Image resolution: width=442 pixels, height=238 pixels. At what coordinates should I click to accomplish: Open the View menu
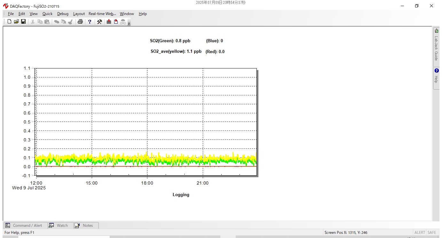(34, 14)
